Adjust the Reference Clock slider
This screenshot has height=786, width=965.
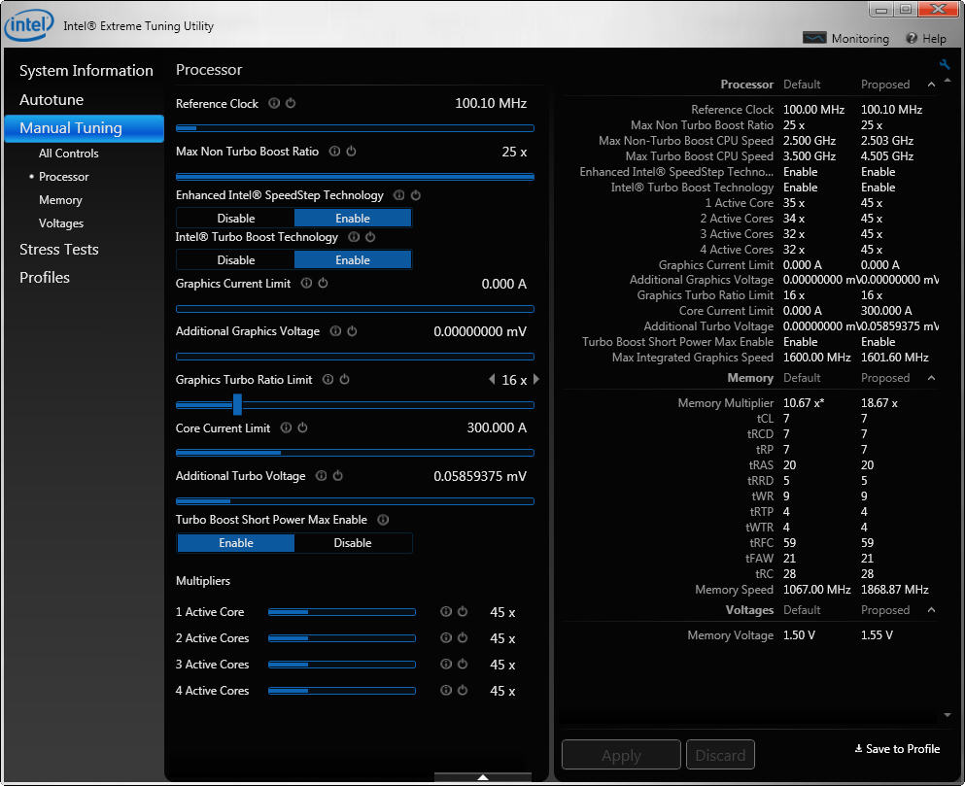(355, 128)
